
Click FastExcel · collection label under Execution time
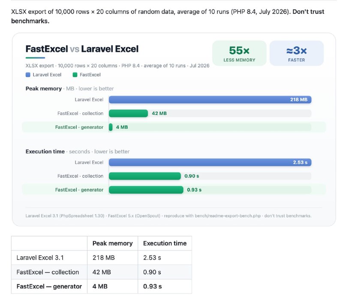coord(80,176)
